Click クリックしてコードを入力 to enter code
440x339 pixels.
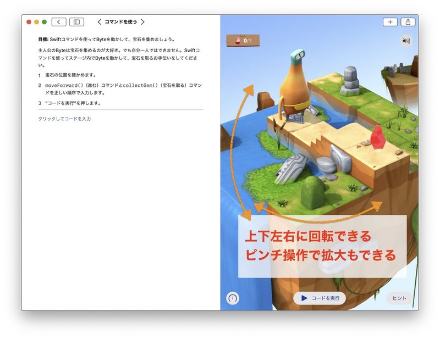point(64,119)
